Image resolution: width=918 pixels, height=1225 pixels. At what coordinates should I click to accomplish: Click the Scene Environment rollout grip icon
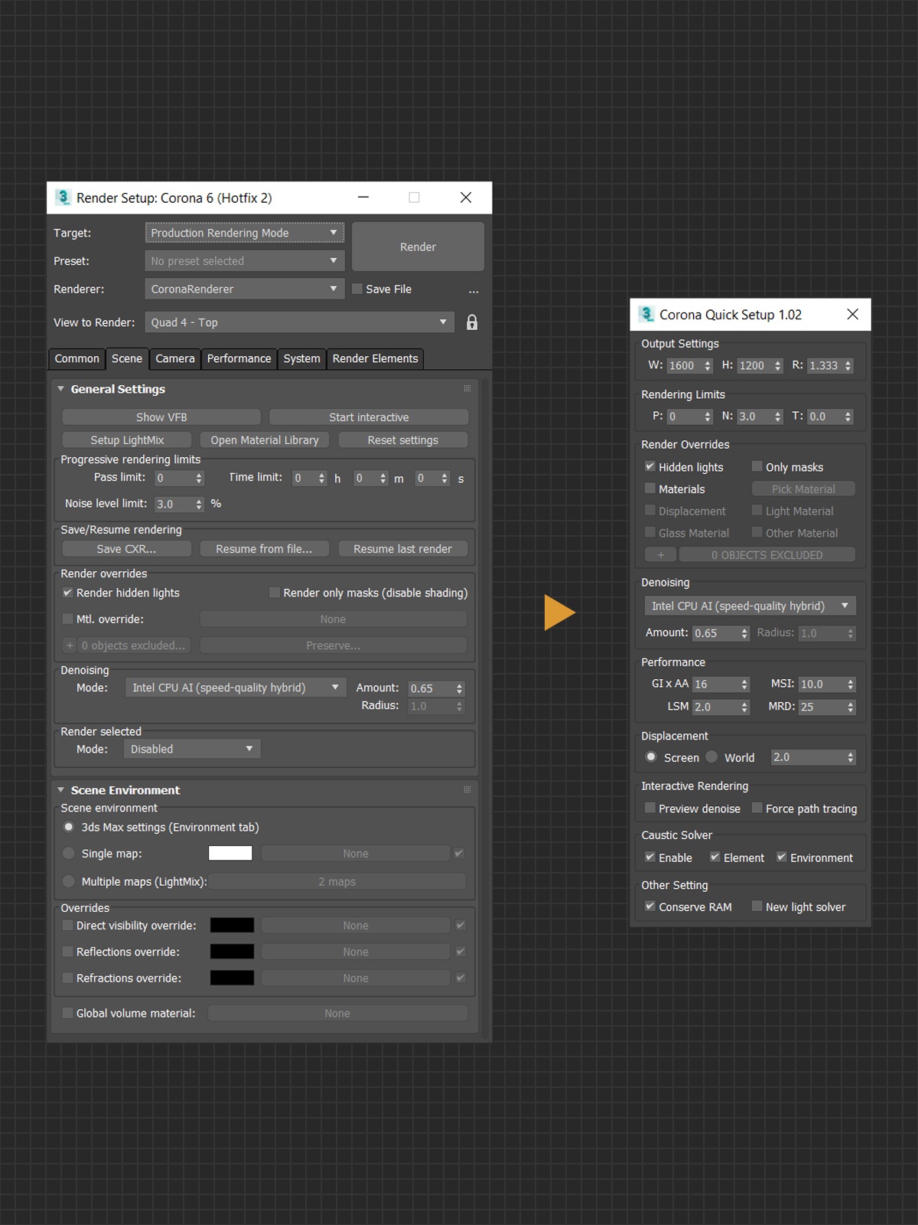(x=467, y=790)
